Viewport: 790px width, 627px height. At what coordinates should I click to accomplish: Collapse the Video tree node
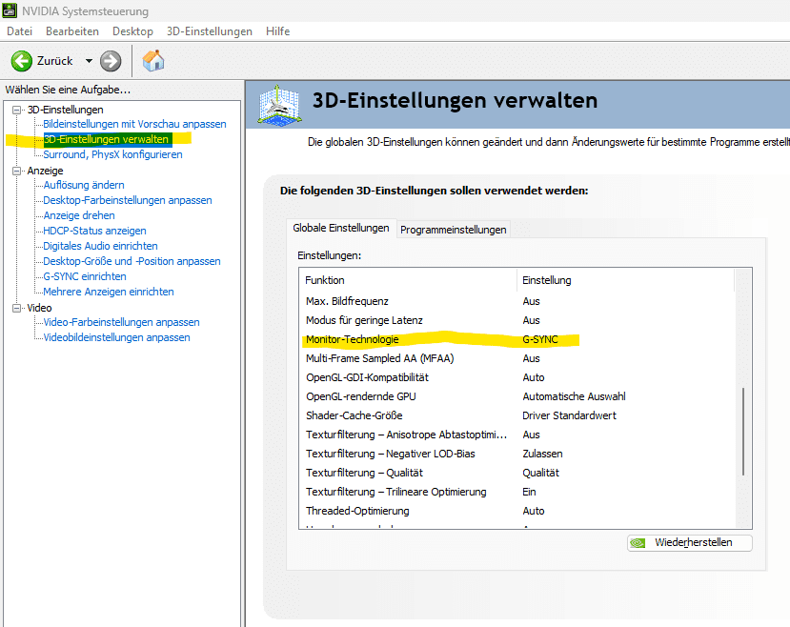tap(17, 308)
